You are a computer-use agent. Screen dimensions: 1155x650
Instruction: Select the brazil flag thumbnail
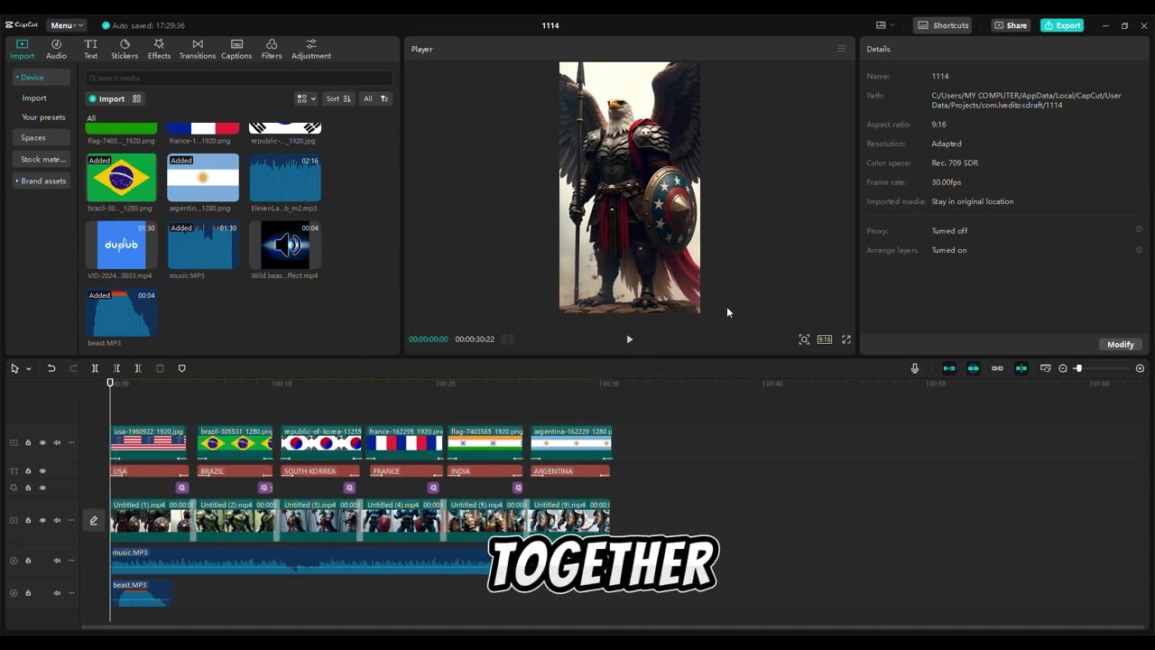click(121, 177)
